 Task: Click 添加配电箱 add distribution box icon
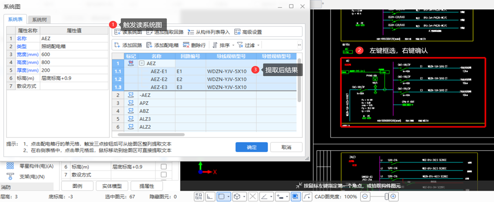point(150,45)
